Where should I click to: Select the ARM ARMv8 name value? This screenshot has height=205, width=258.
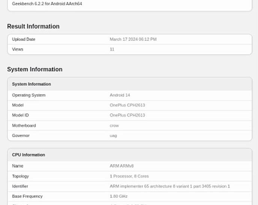point(121,166)
